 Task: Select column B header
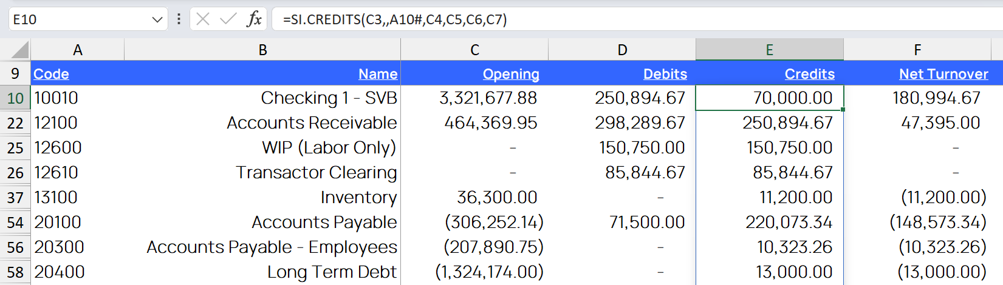[x=262, y=50]
